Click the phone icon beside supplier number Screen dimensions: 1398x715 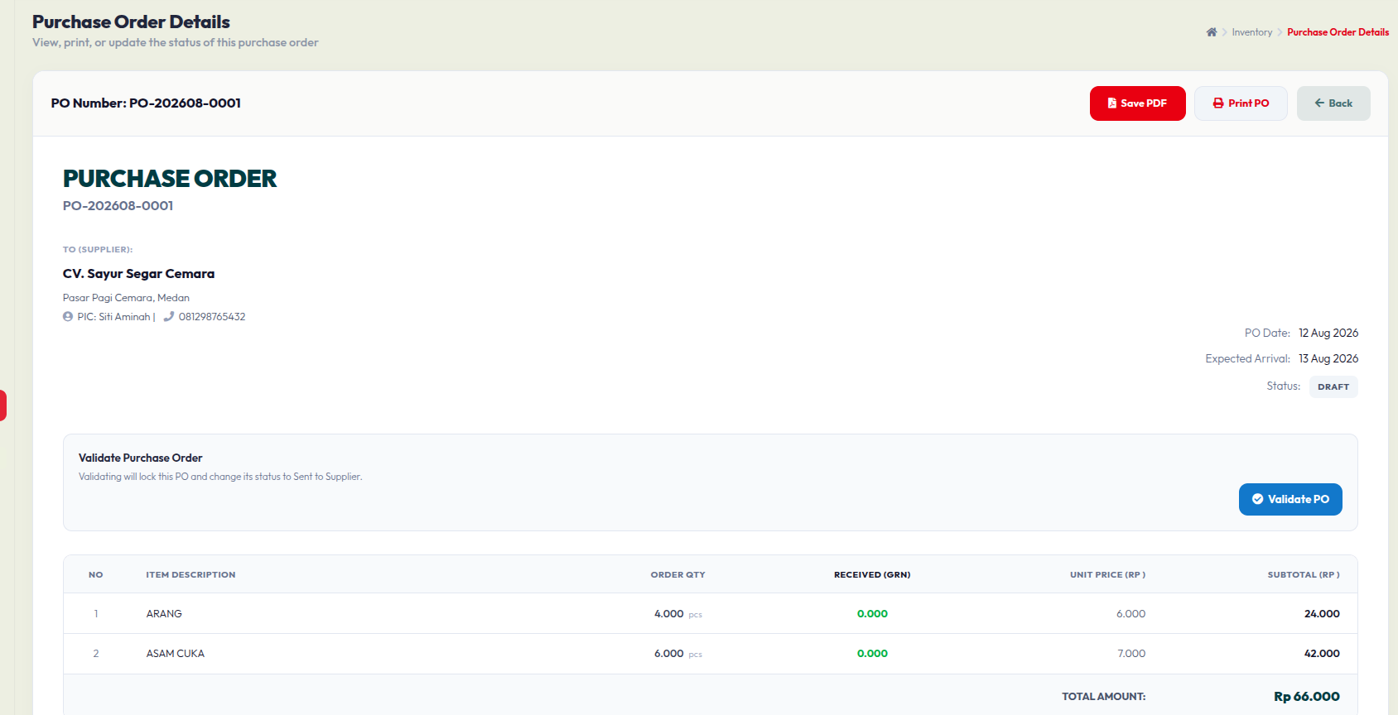coord(169,317)
